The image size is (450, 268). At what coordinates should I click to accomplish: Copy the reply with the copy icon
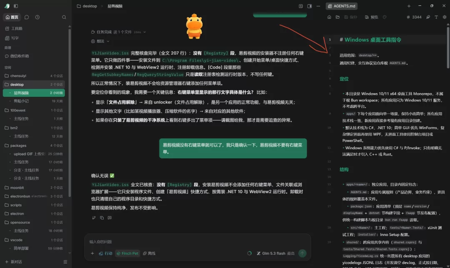pyautogui.click(x=102, y=218)
